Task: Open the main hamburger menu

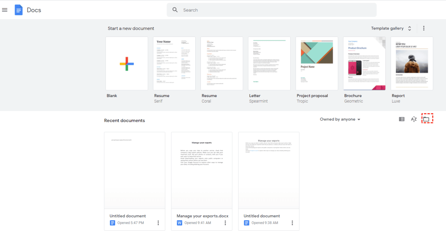Action: (x=5, y=10)
